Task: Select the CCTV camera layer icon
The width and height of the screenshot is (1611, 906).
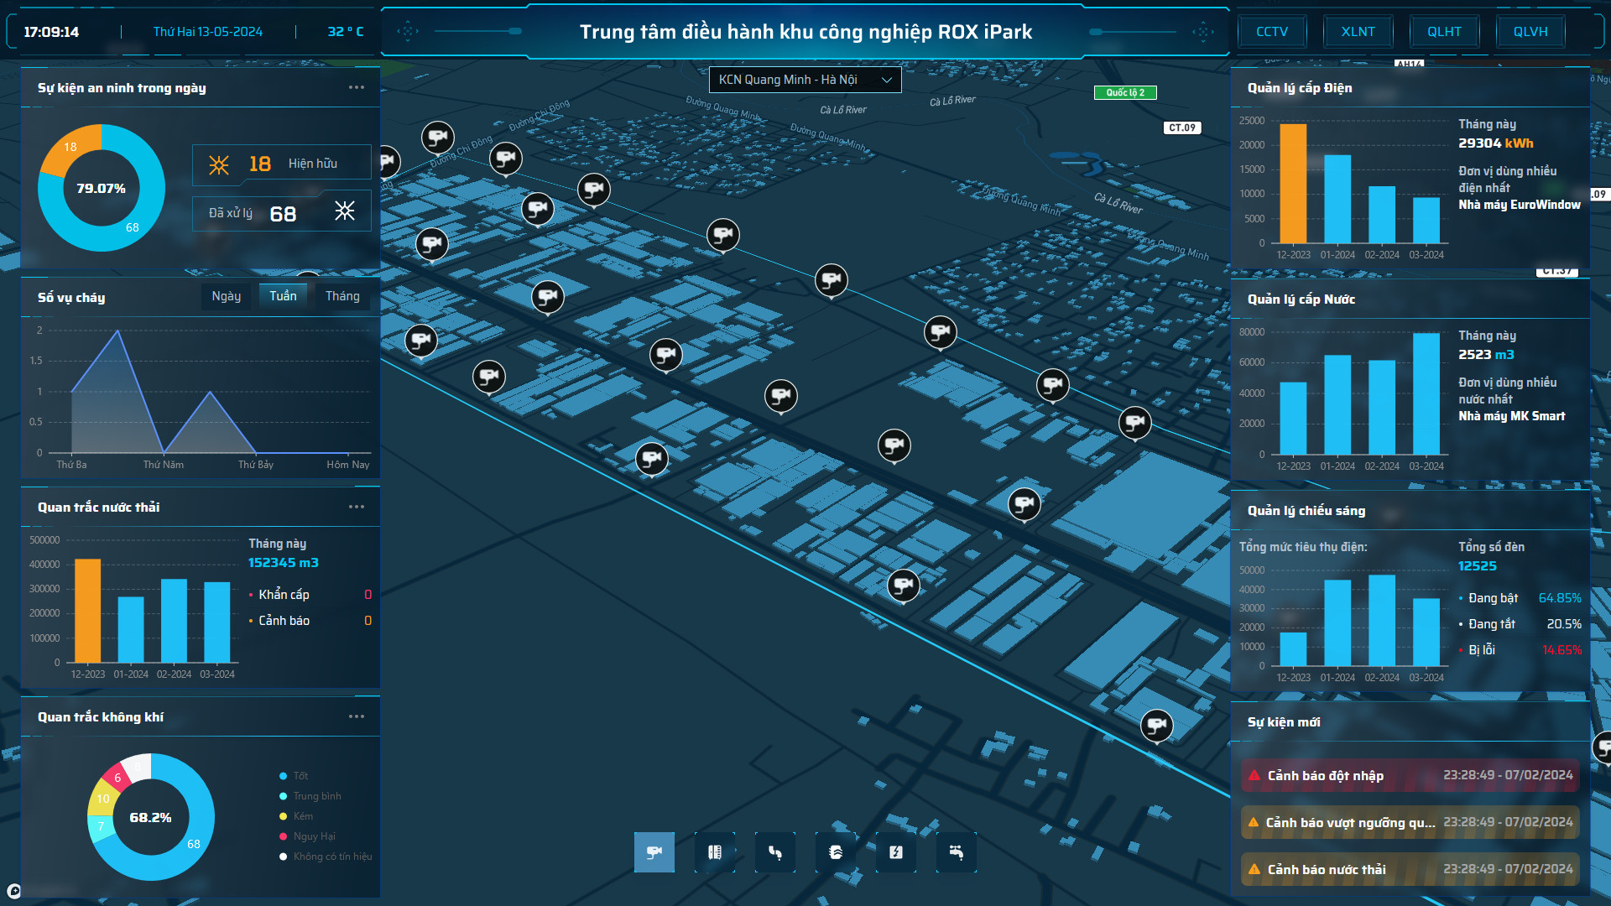Action: click(654, 852)
